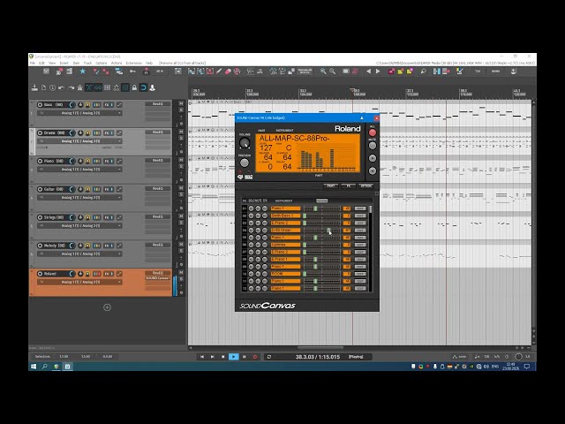Click the zoom in magnifier icon

coord(323,72)
